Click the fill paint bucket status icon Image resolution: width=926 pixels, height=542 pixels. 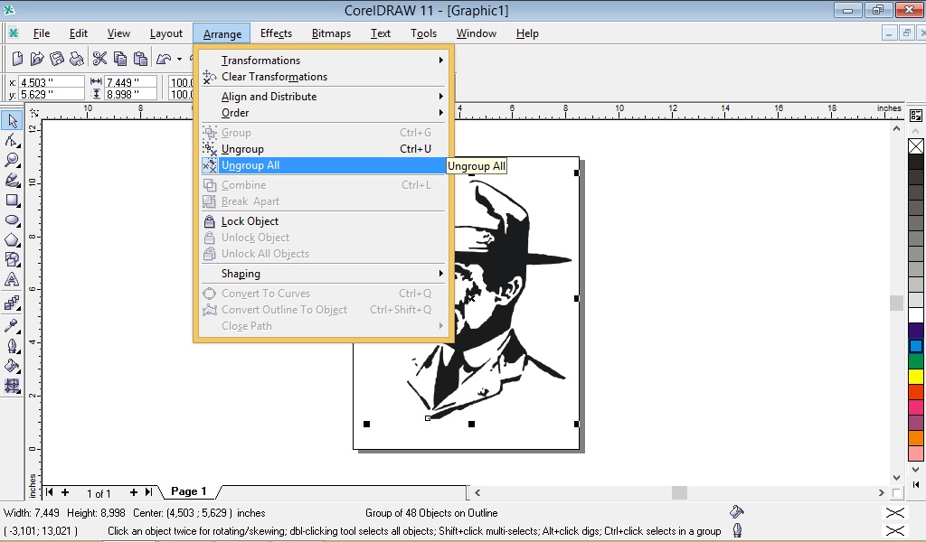click(736, 511)
